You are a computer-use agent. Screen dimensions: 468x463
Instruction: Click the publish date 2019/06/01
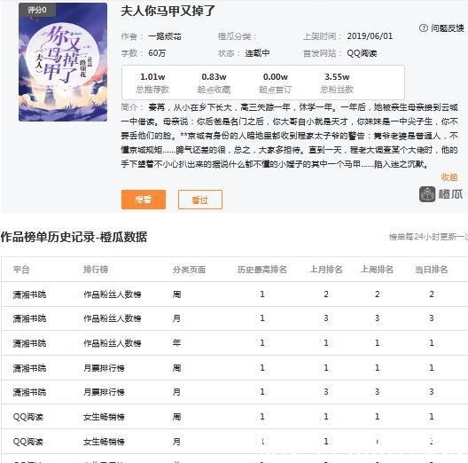370,36
